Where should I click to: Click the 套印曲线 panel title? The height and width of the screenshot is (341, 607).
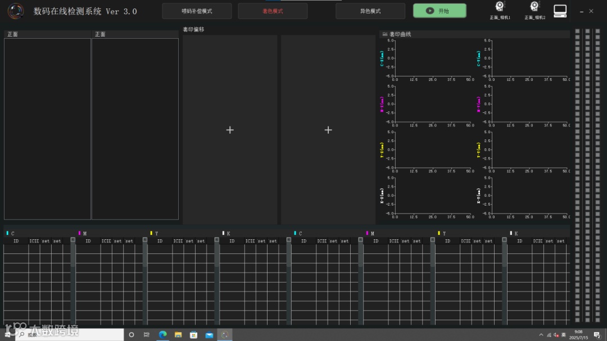coord(400,34)
